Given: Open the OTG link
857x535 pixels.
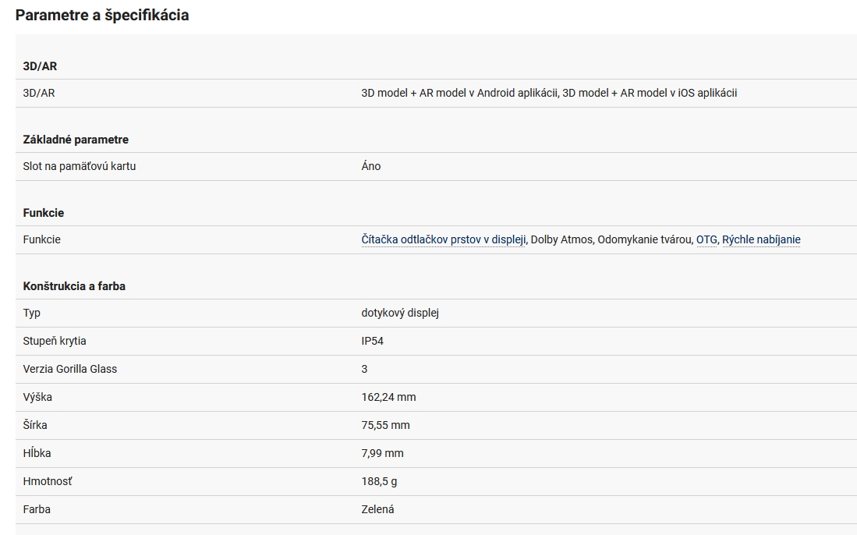Looking at the screenshot, I should click(706, 239).
